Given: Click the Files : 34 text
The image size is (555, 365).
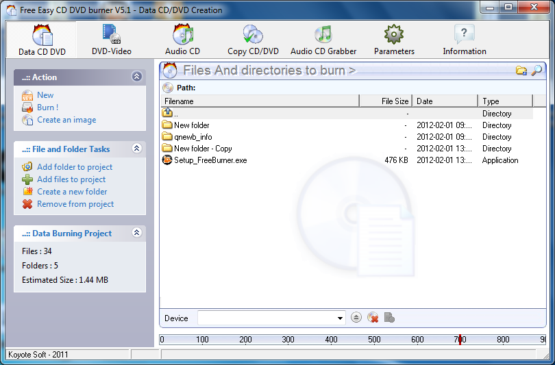Looking at the screenshot, I should coord(37,251).
